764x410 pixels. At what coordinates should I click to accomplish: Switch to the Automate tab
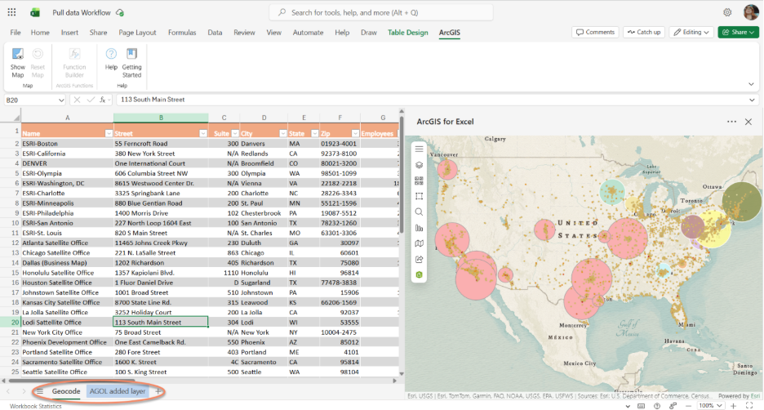pos(308,32)
